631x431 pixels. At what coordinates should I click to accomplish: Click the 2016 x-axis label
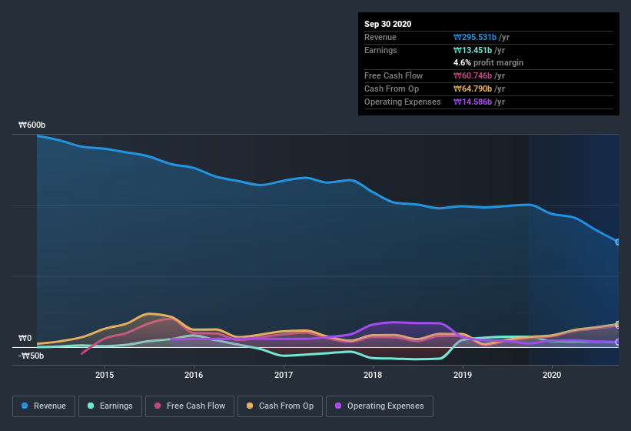194,375
